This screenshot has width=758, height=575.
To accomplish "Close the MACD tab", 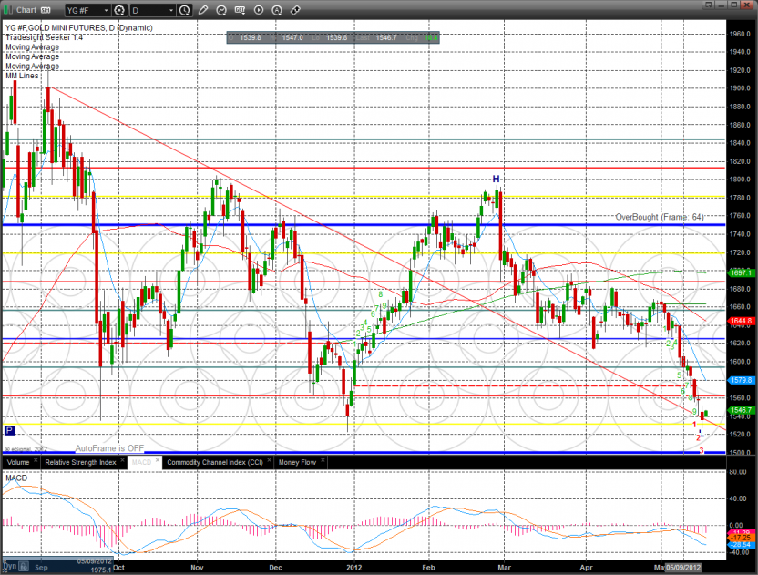I will (x=158, y=460).
